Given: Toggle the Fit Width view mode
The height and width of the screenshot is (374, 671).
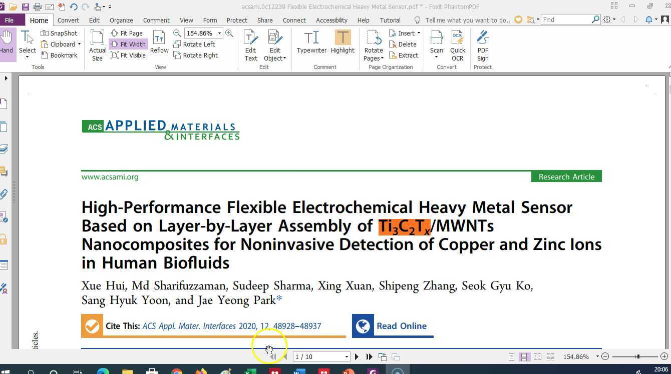Looking at the screenshot, I should pyautogui.click(x=128, y=44).
